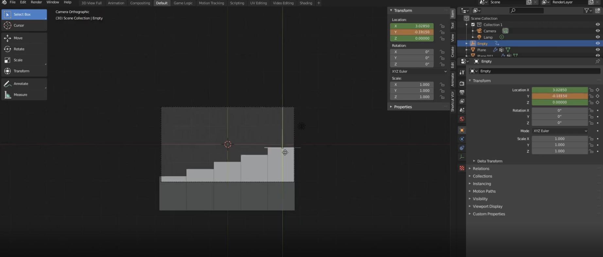Pick the Scale tool
Image resolution: width=603 pixels, height=257 pixels.
click(x=24, y=60)
